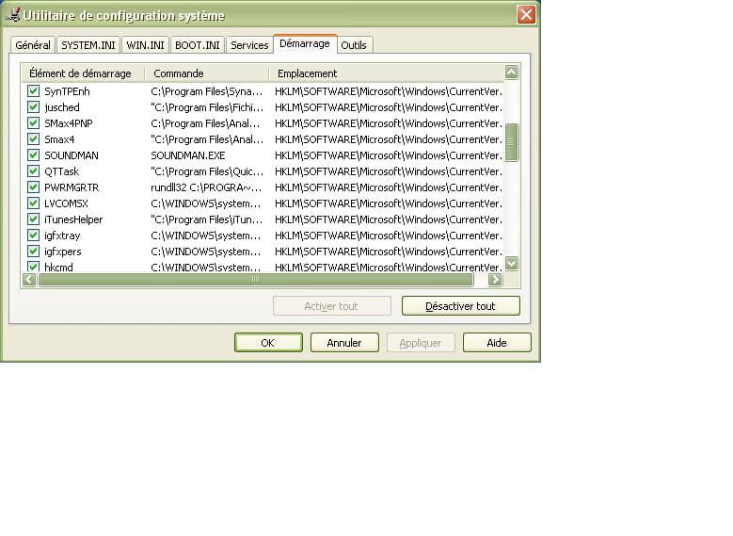Disable SOUNDMAN at startup
The image size is (733, 536).
pyautogui.click(x=33, y=154)
